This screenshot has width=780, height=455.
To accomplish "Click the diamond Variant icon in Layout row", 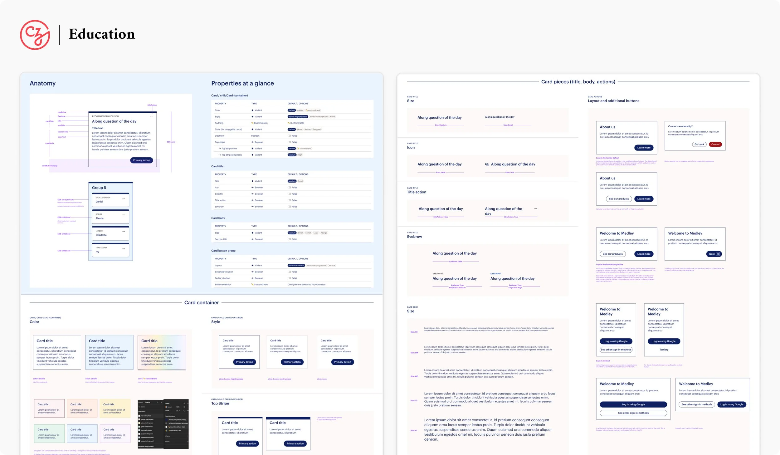I will tap(252, 266).
